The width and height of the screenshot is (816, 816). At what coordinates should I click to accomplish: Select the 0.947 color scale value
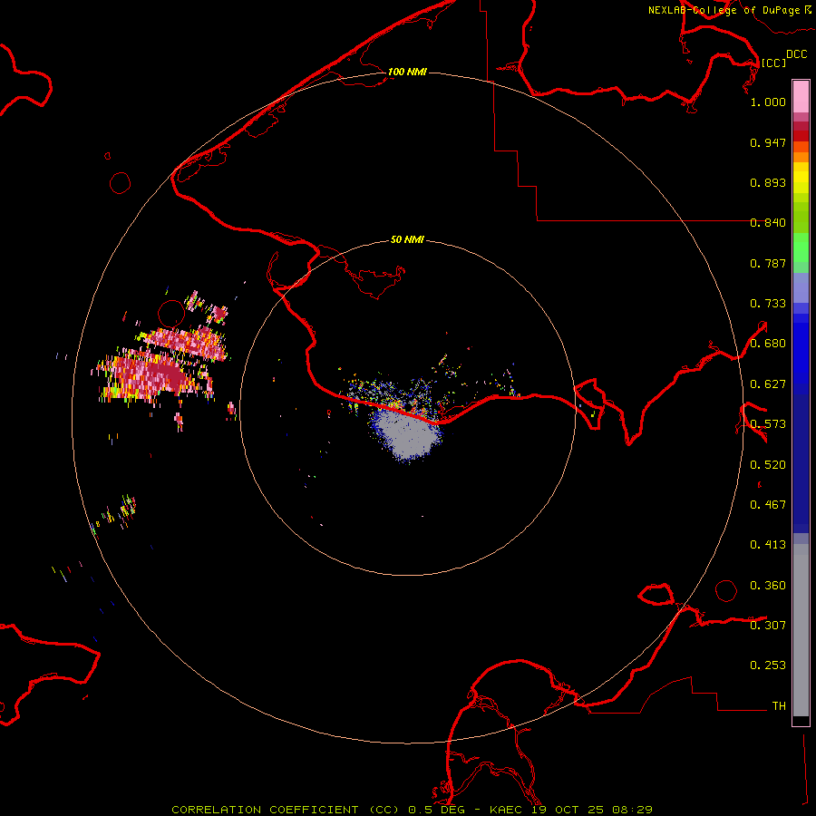point(768,142)
